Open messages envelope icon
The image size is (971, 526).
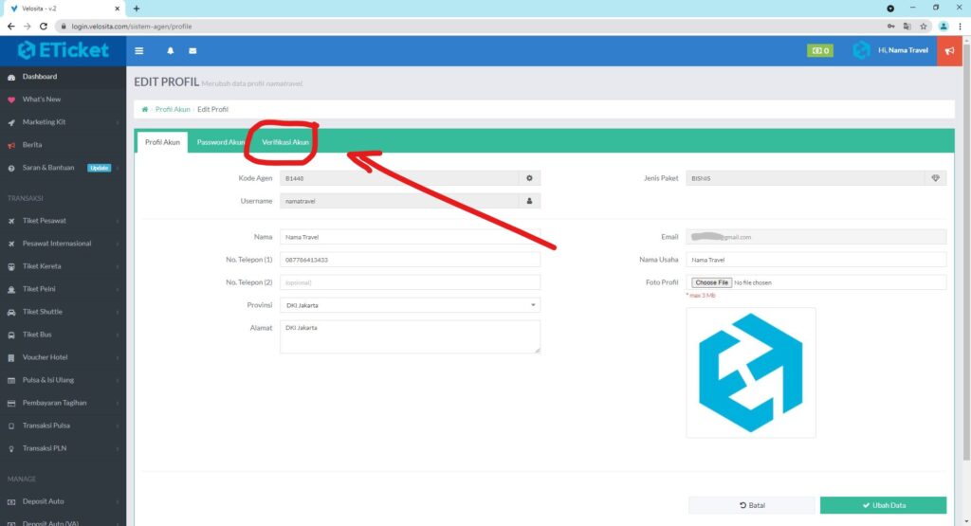coord(192,51)
